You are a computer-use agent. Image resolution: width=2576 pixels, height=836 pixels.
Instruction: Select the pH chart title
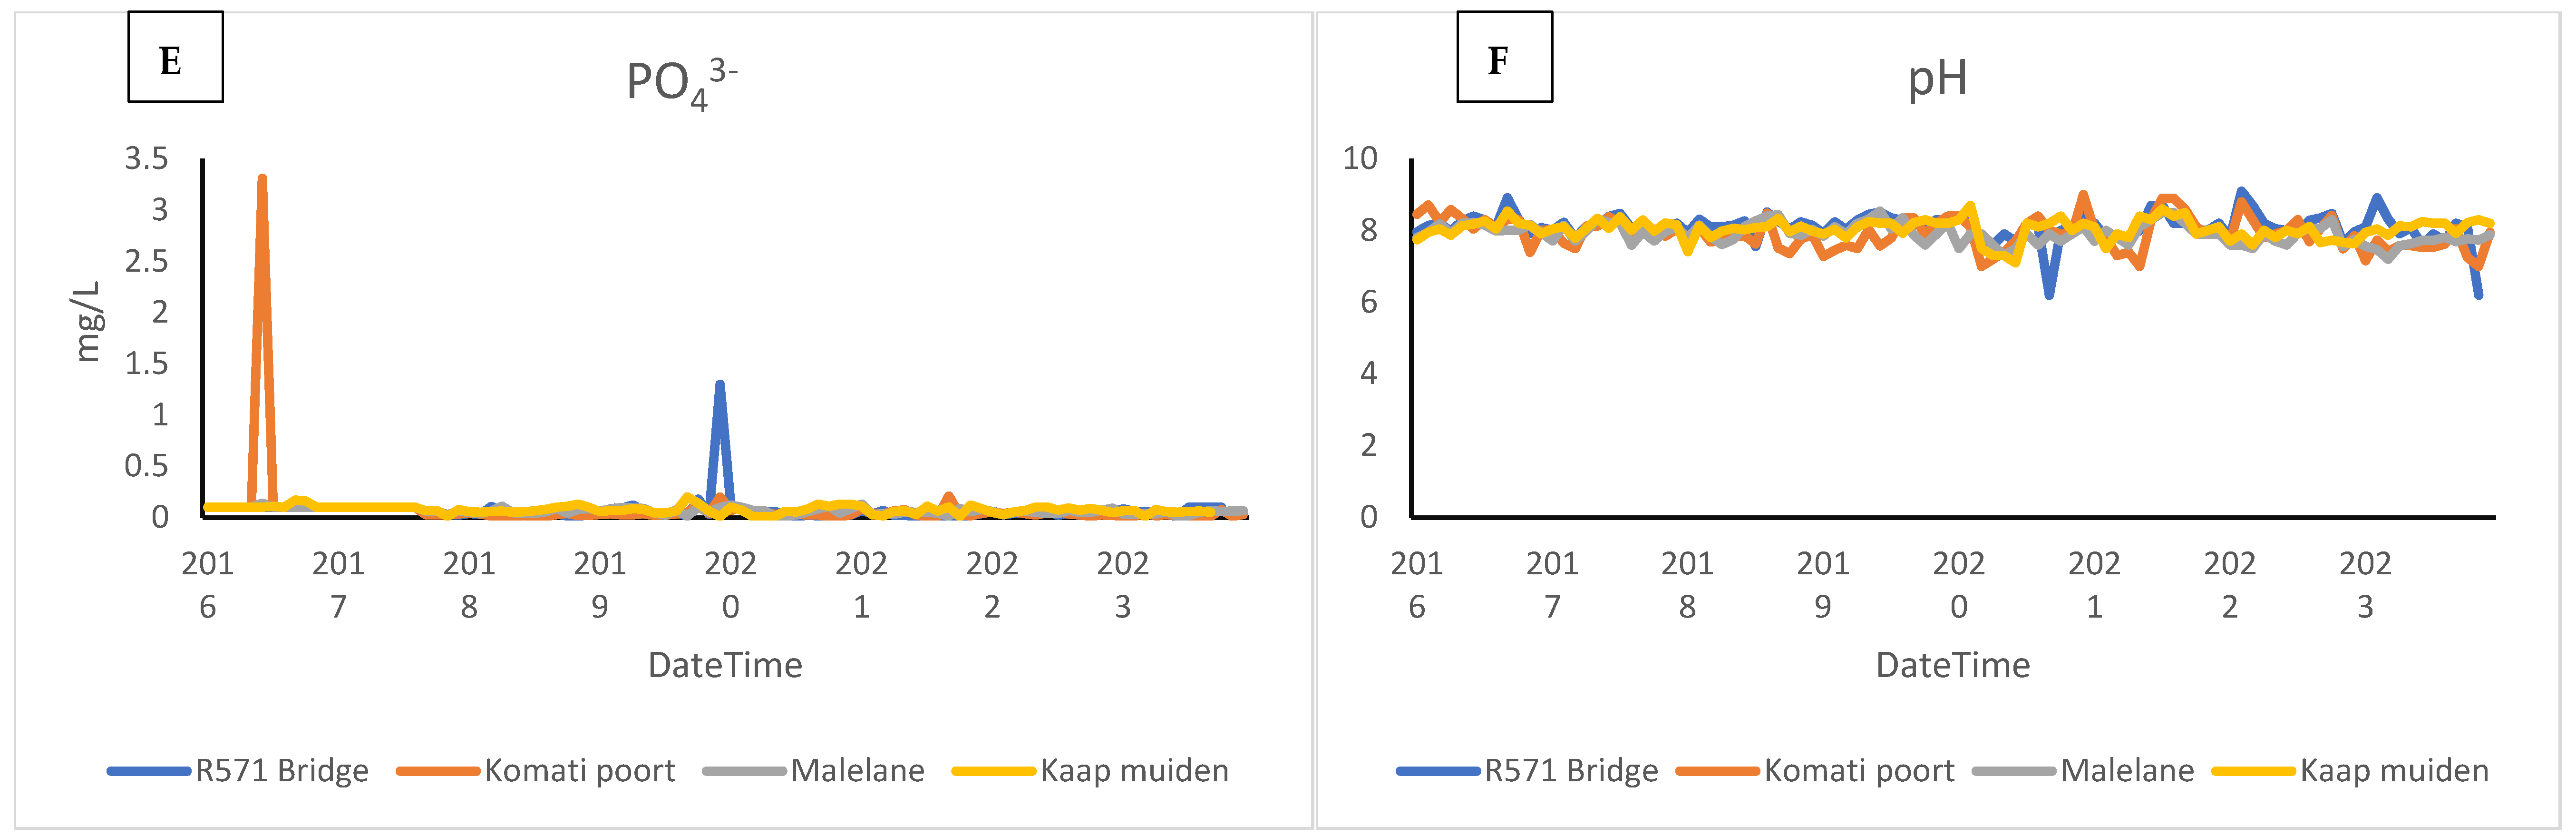pyautogui.click(x=1936, y=78)
